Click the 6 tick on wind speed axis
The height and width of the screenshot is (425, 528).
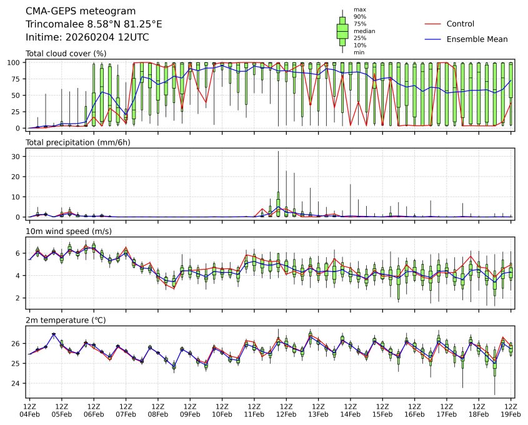tap(18, 253)
